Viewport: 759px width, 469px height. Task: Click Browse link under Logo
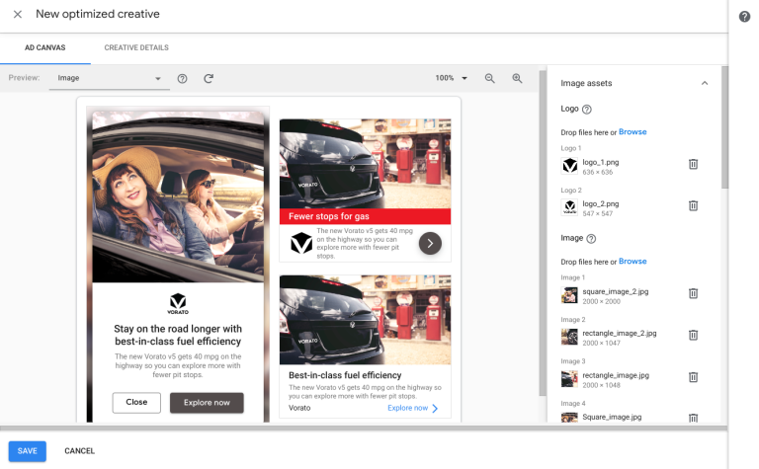click(632, 132)
